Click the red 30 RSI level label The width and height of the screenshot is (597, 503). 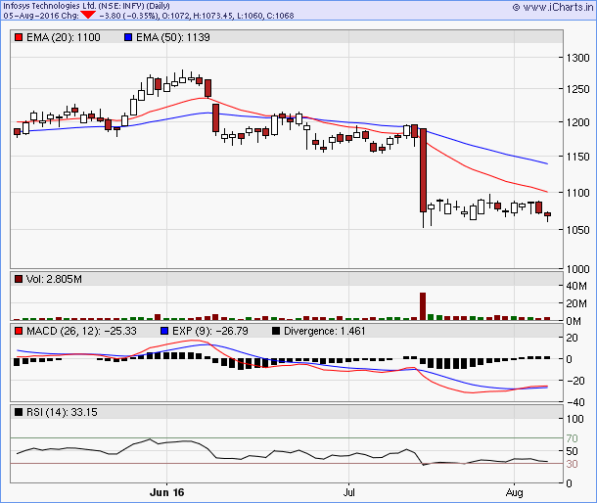click(x=572, y=464)
